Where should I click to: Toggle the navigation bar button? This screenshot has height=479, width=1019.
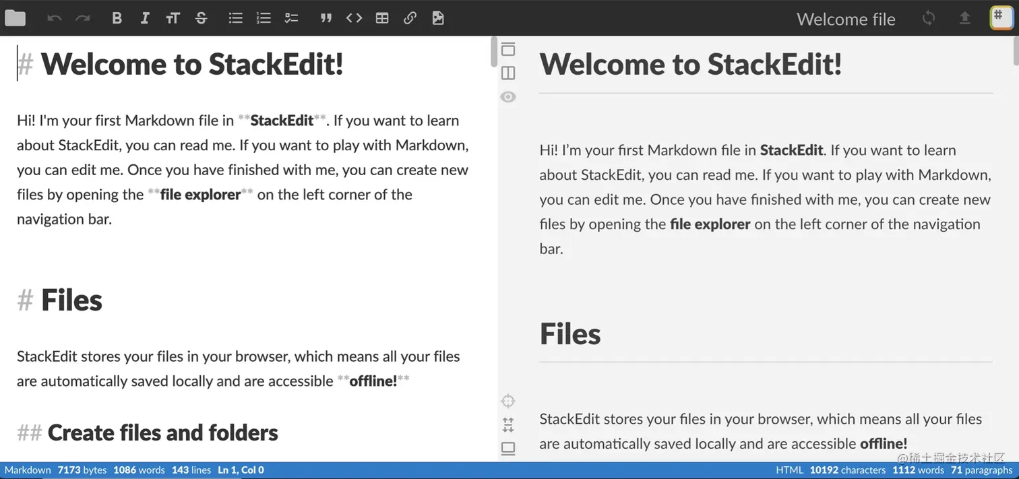[x=508, y=49]
